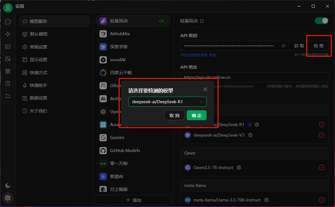Viewport: 335px width, 207px height.
Task: Click the 检查 API key button
Action: pyautogui.click(x=319, y=46)
